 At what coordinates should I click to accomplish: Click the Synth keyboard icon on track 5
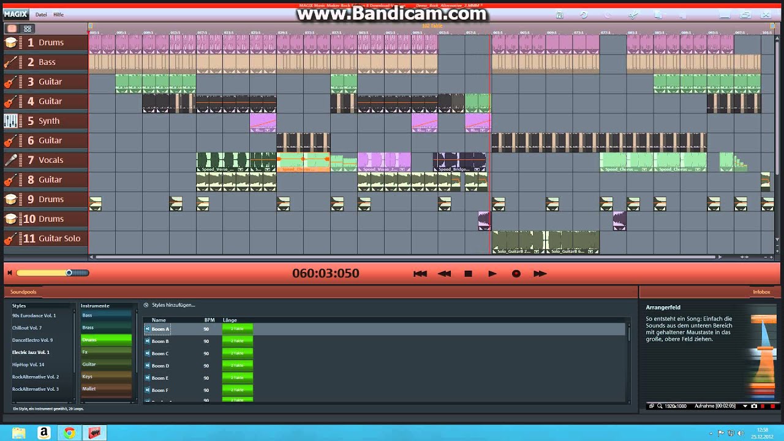[x=11, y=121]
